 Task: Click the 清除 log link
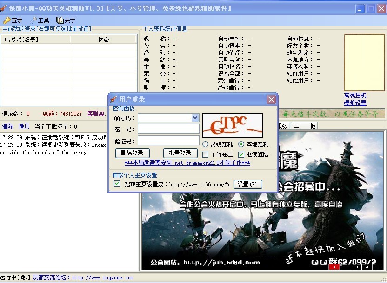tap(7, 127)
